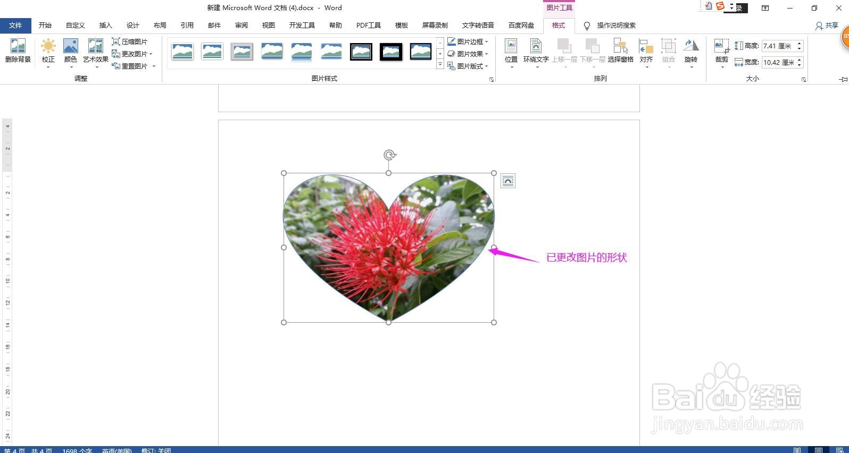Open the Position (位置) menu
The image size is (849, 453).
point(511,52)
